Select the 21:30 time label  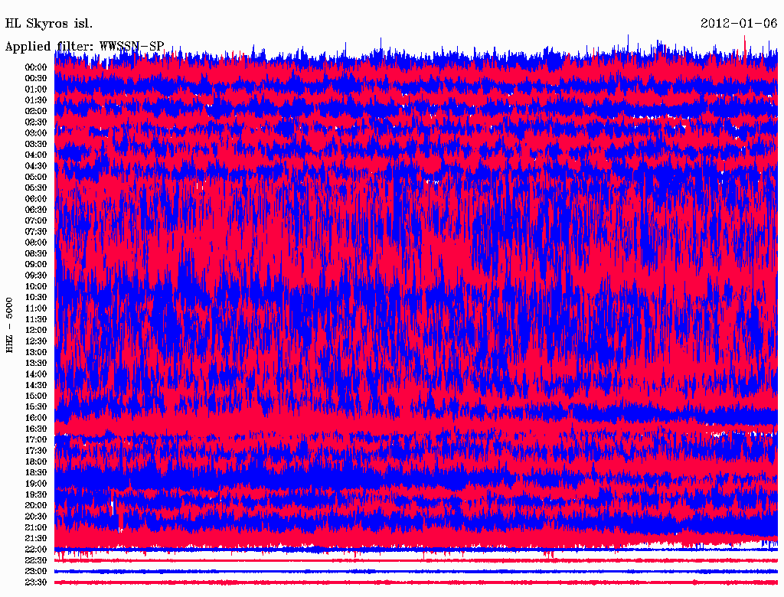(x=36, y=539)
